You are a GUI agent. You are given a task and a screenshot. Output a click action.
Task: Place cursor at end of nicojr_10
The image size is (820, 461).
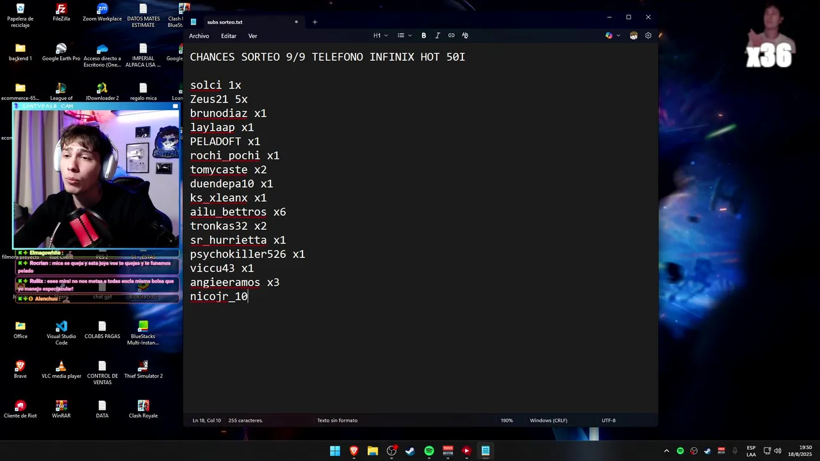point(248,296)
